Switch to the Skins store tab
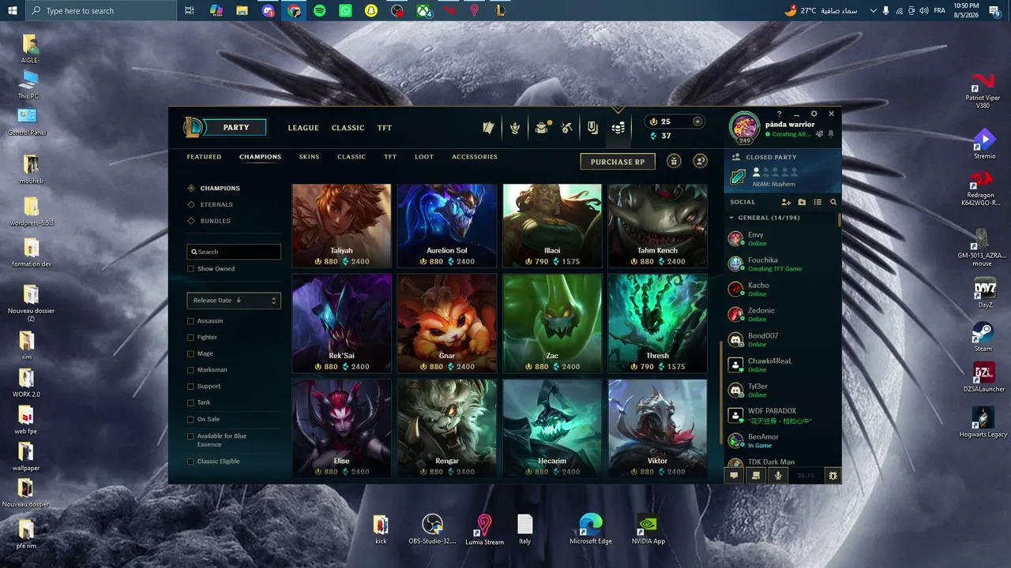Screen dimensions: 1011x568 pyautogui.click(x=309, y=157)
